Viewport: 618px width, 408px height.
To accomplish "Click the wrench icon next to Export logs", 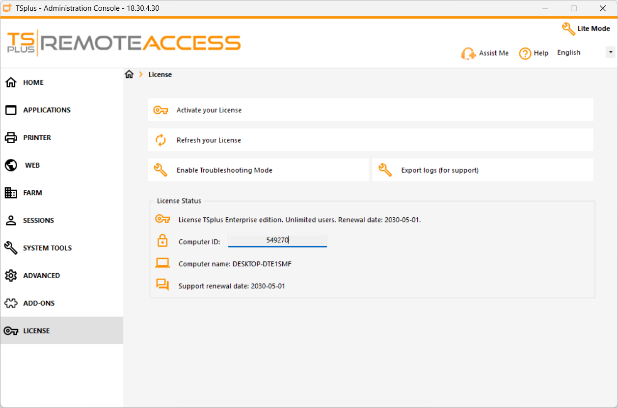I will [x=385, y=170].
